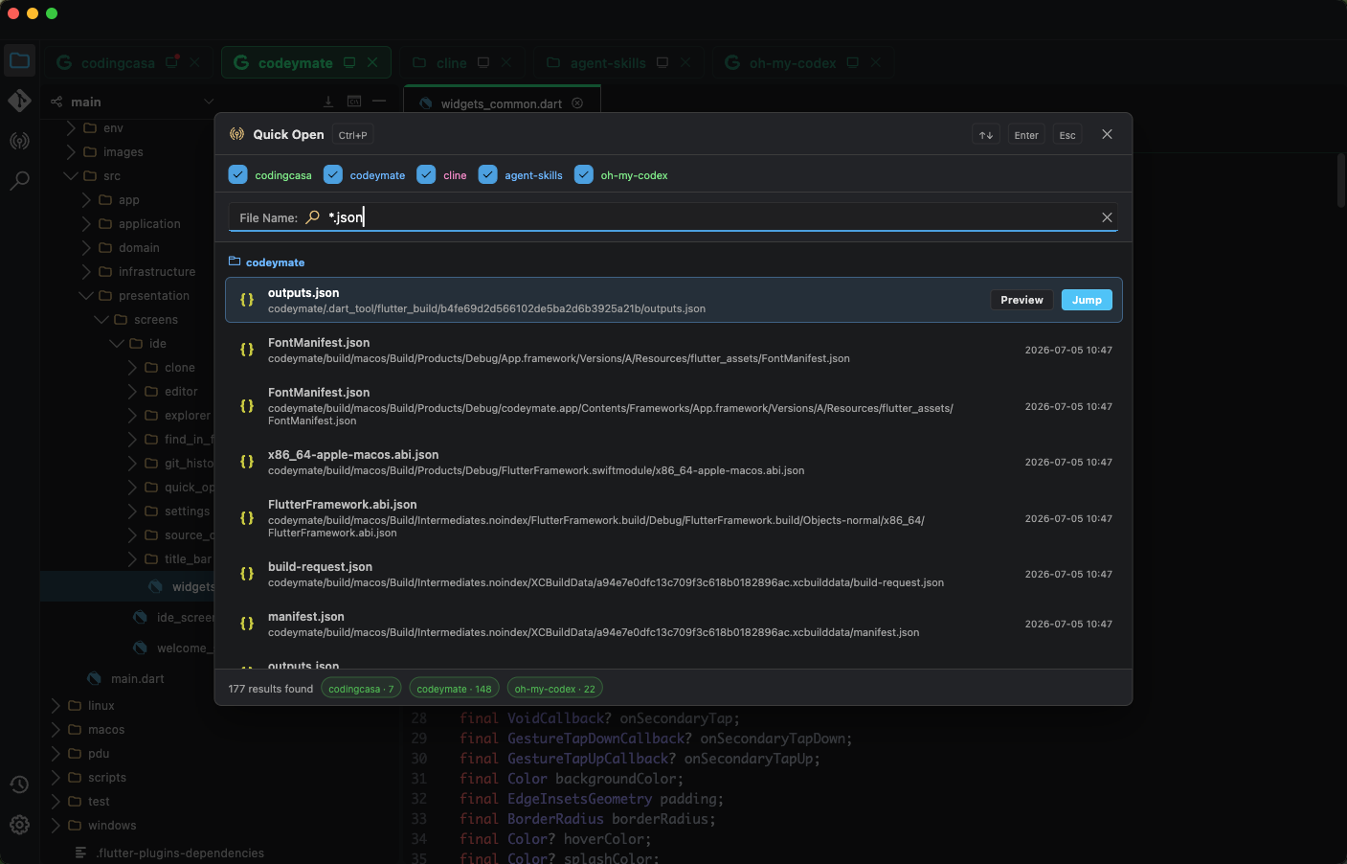Open the search magnifier in sidebar
The image size is (1347, 864).
[x=19, y=180]
